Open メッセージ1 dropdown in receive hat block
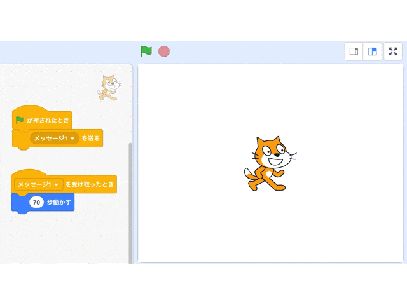 pos(38,184)
